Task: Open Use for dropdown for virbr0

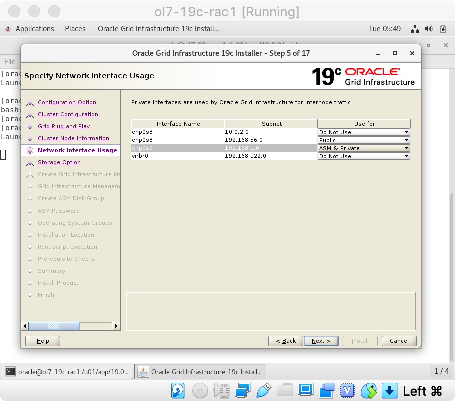Action: point(364,156)
